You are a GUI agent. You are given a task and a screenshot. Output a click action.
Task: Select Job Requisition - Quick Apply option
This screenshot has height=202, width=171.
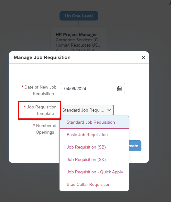94,172
